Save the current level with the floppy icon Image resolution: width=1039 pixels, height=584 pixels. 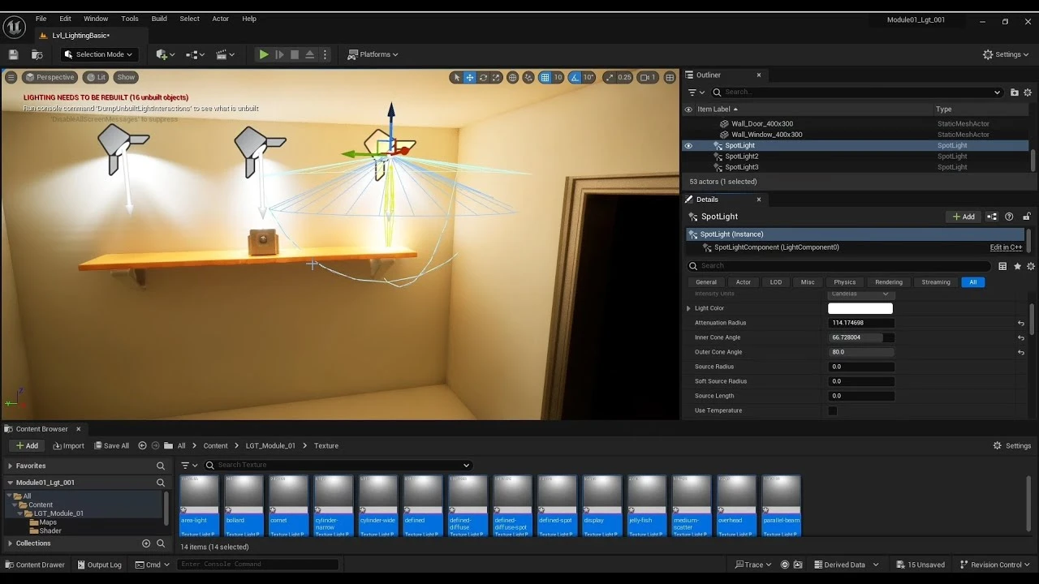click(x=13, y=54)
